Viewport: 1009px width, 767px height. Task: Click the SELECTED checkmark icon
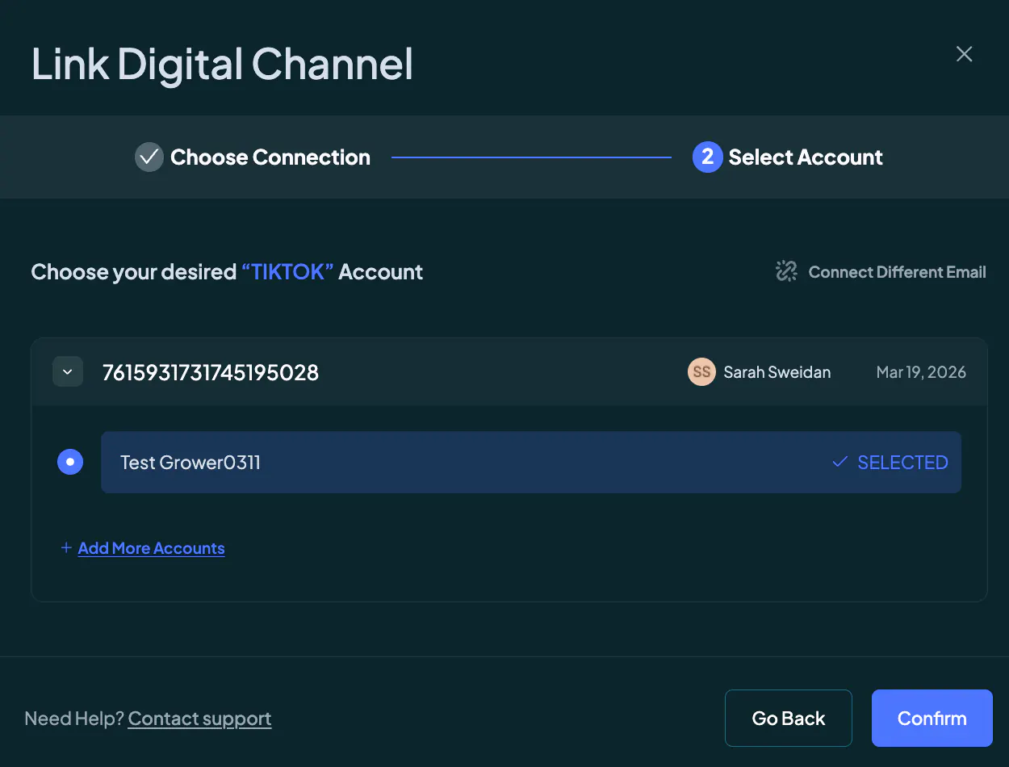tap(839, 462)
